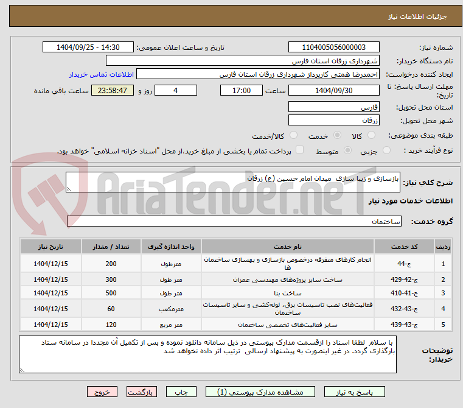Click the تعداد / مقدار column header
Image resolution: width=463 pixels, height=408 pixels.
click(x=111, y=247)
